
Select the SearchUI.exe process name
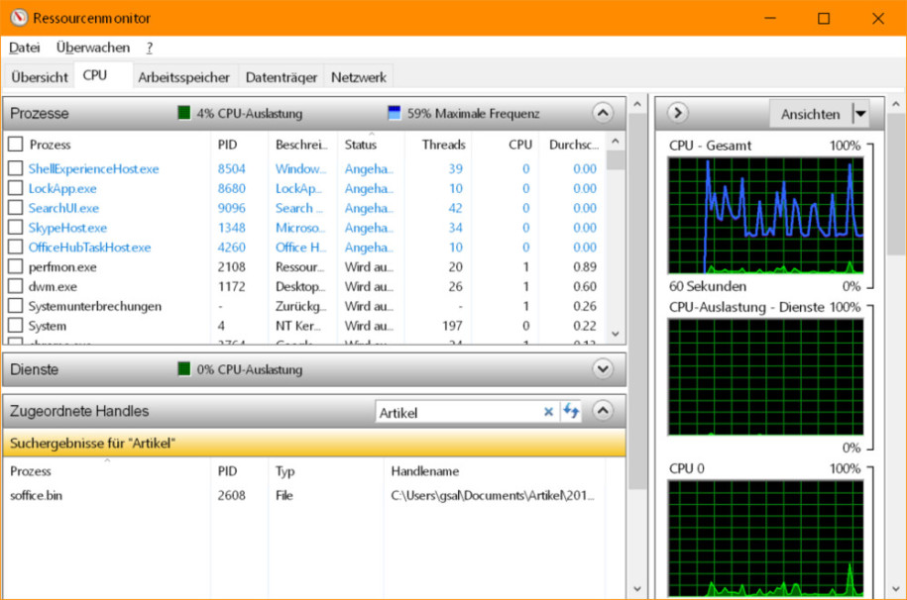click(63, 208)
